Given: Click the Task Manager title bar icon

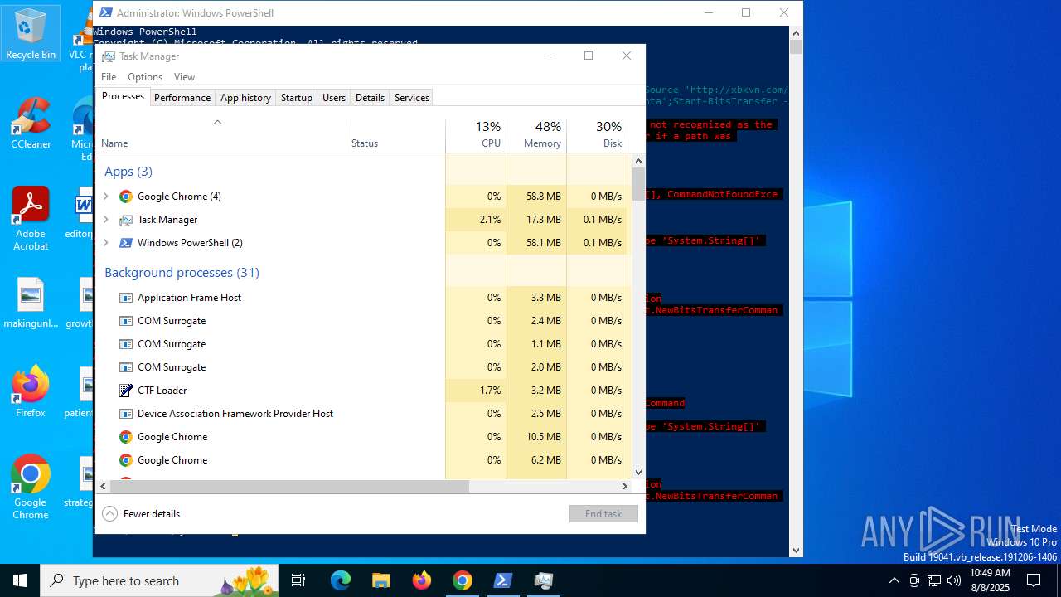Looking at the screenshot, I should coord(109,56).
